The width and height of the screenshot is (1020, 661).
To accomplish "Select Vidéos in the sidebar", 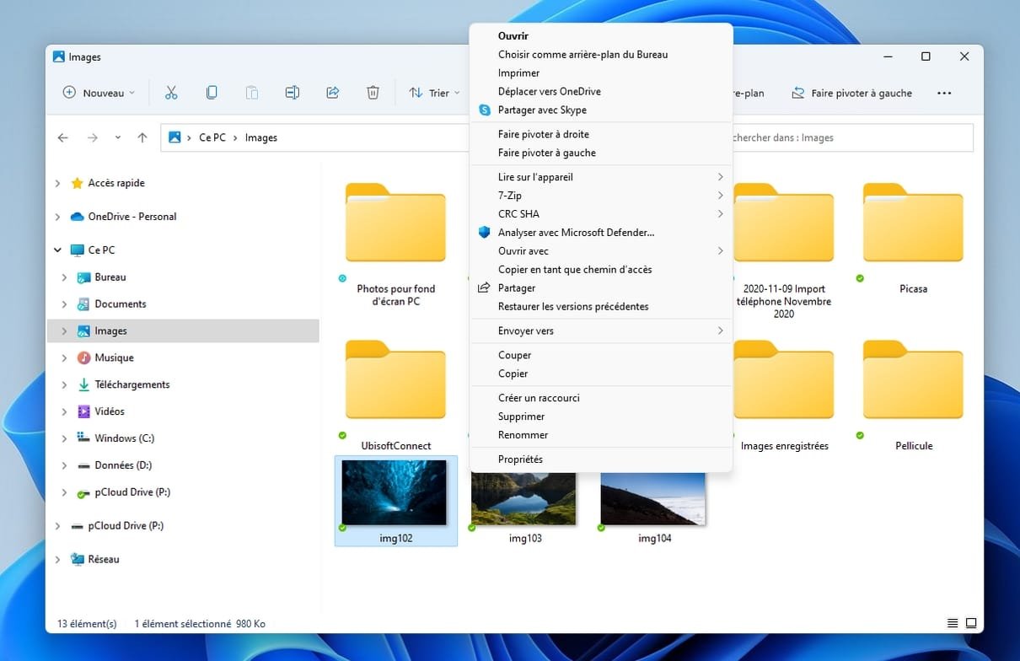I will coord(110,411).
